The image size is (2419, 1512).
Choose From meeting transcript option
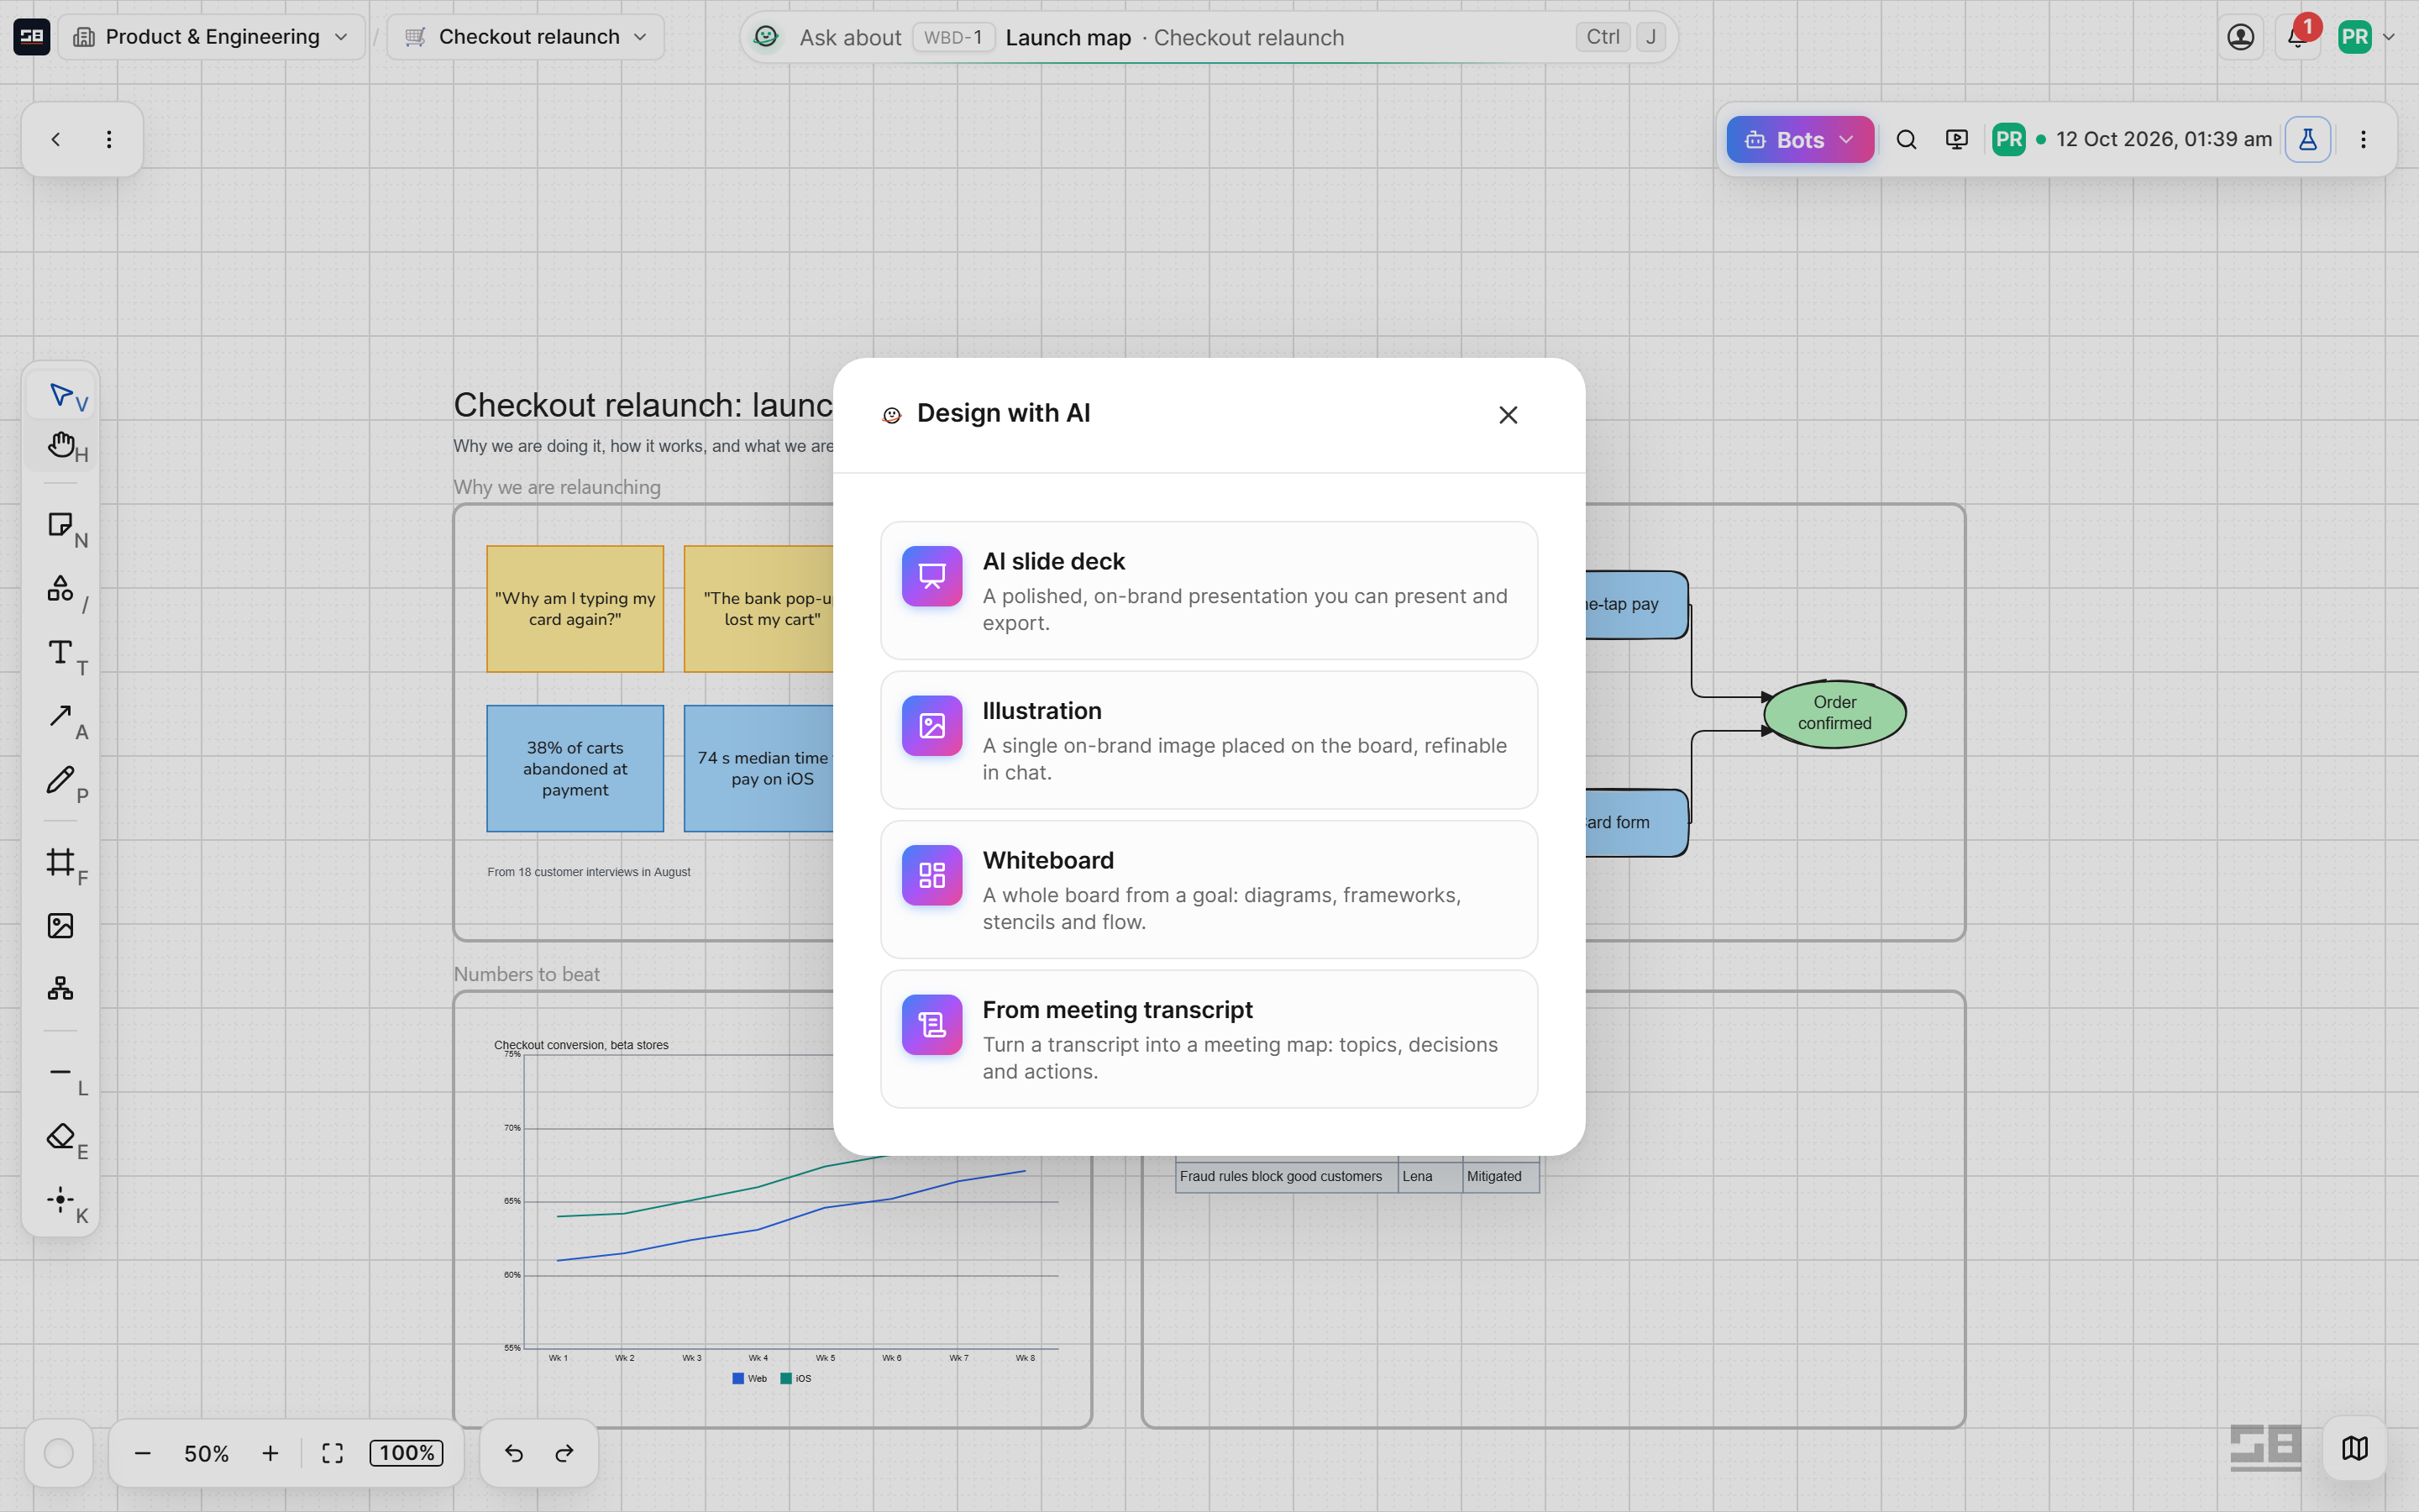(x=1209, y=1039)
